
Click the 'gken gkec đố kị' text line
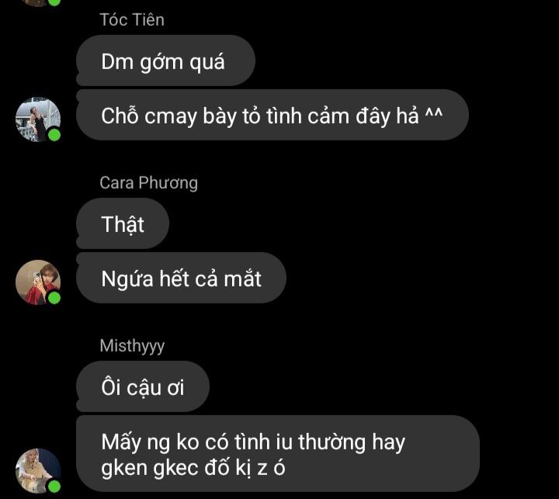coord(193,468)
